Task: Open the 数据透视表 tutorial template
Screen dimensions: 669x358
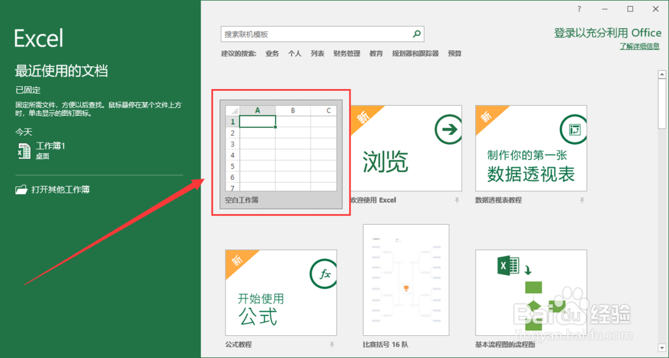Action: 531,148
